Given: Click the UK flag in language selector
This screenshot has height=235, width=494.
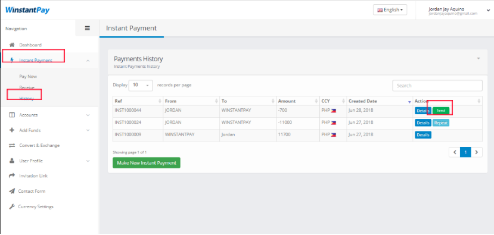Looking at the screenshot, I should pos(380,10).
